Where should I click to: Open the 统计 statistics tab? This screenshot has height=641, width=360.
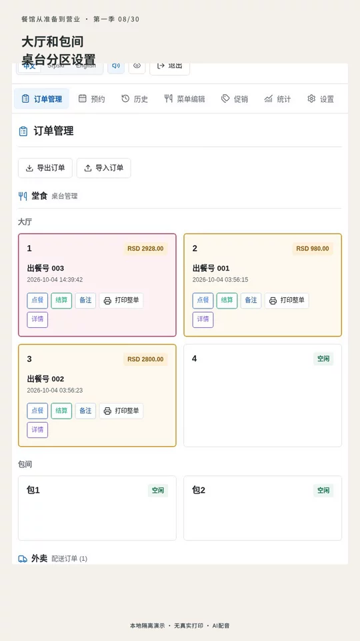[277, 99]
